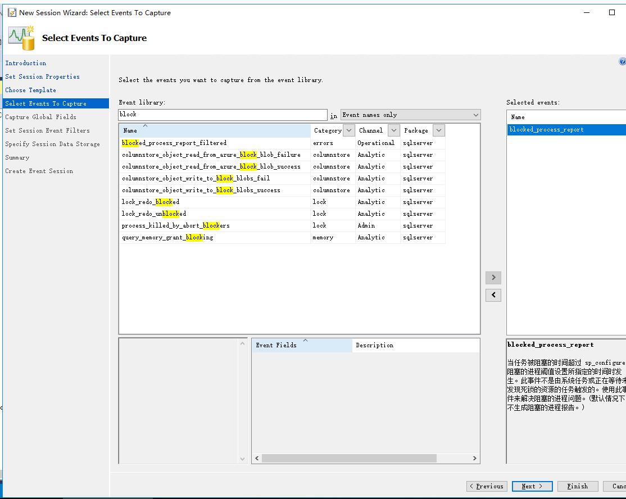Maximize the New Session Wizard window
This screenshot has width=626, height=499.
click(x=611, y=12)
